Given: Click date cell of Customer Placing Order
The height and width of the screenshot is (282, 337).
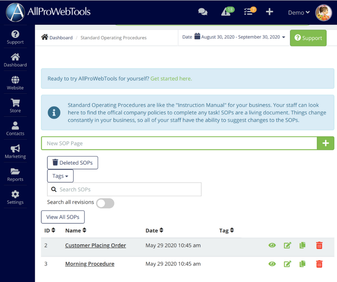Looking at the screenshot, I should (x=173, y=245).
